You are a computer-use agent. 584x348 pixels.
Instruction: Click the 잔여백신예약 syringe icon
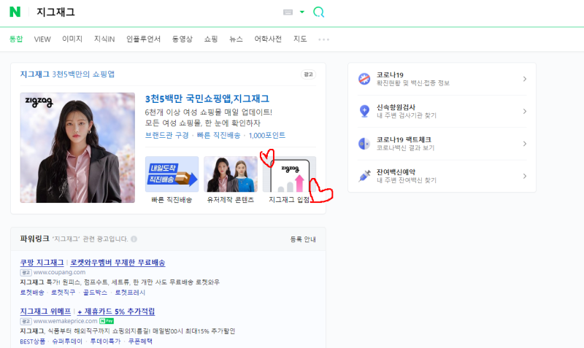[364, 176]
